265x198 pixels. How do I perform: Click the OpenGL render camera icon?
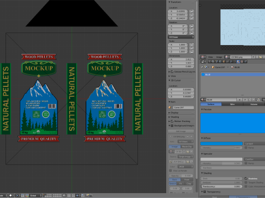87,195
